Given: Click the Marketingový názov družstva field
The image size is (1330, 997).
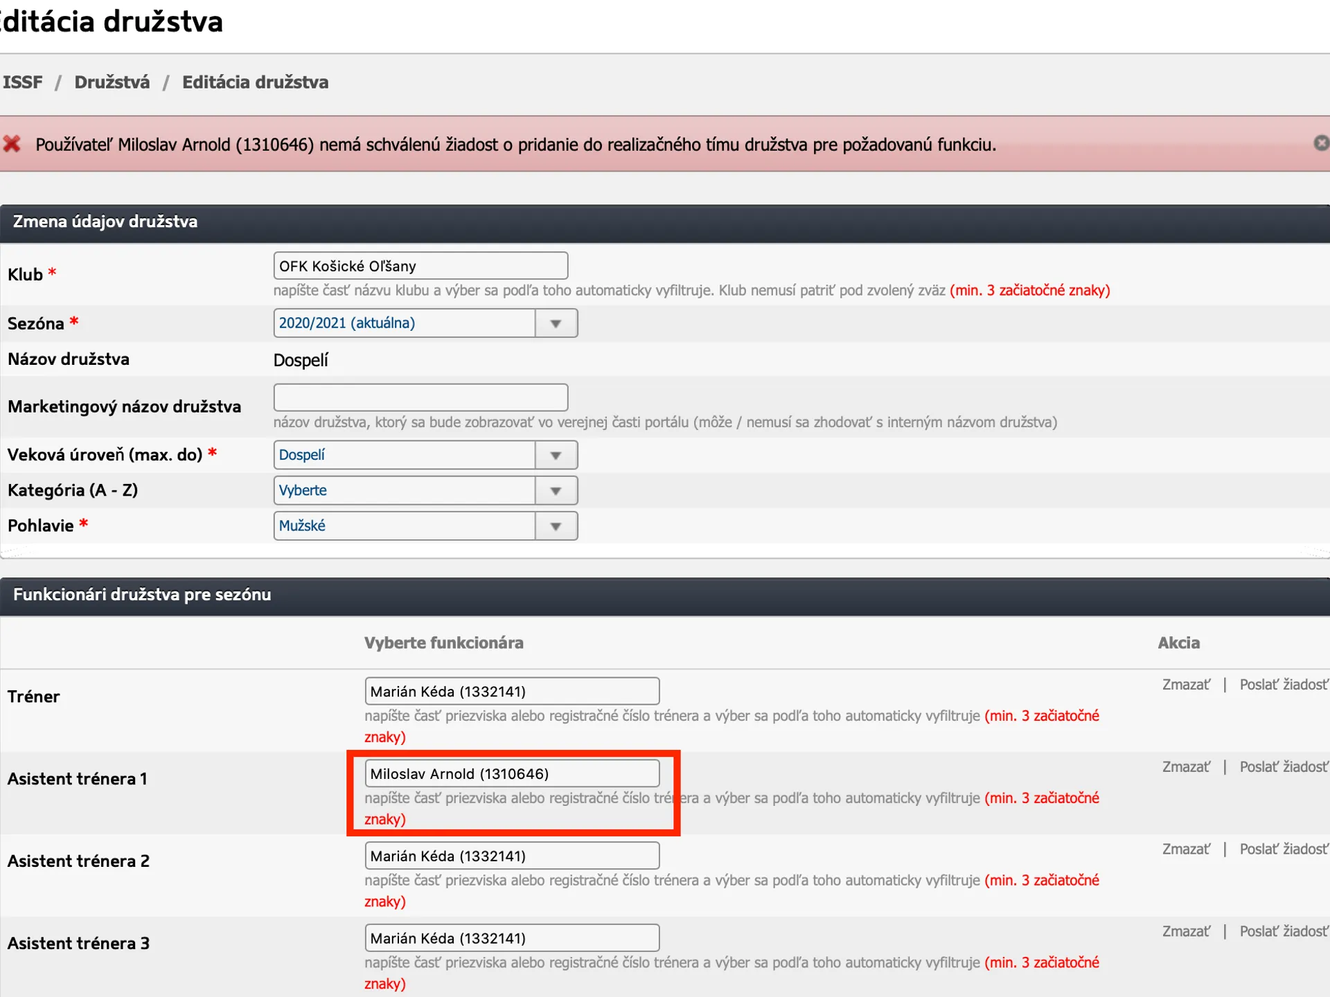Looking at the screenshot, I should (420, 397).
